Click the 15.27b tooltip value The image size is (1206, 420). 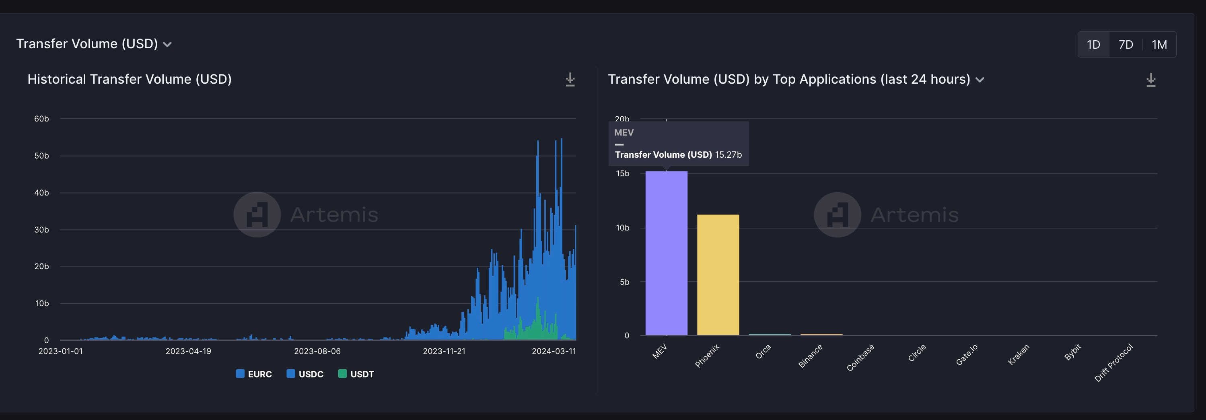(729, 155)
